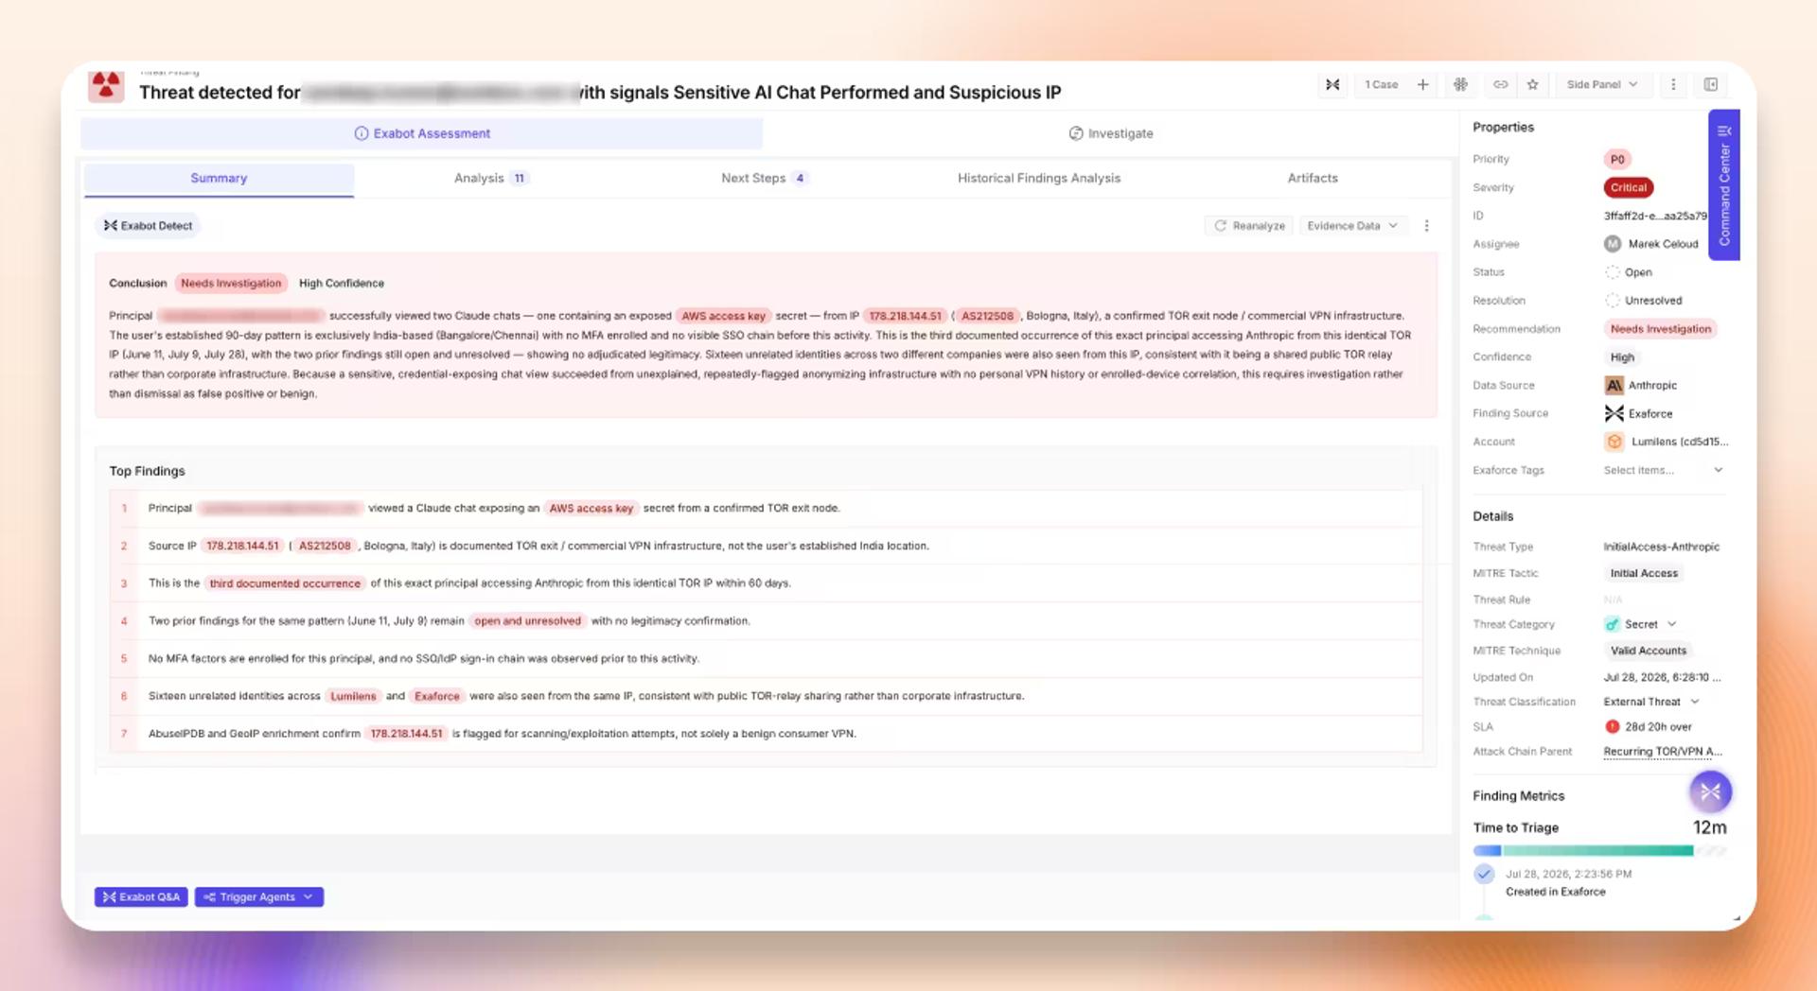
Task: Click the 1 Case button
Action: [1381, 84]
